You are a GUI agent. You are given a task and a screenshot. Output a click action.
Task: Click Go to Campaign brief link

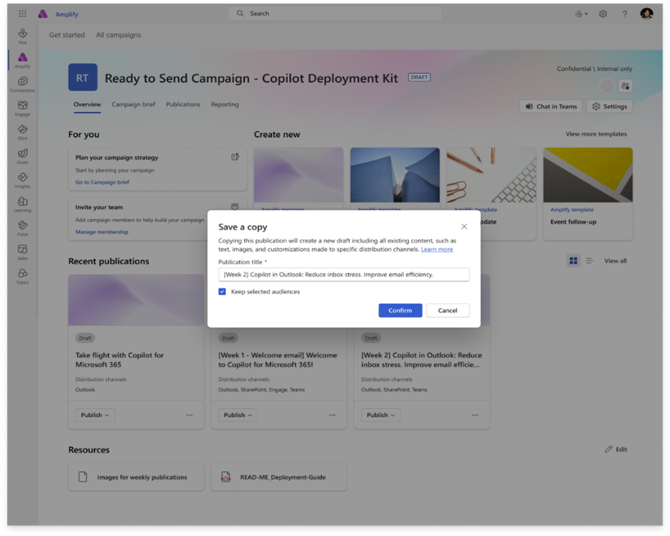pos(102,182)
